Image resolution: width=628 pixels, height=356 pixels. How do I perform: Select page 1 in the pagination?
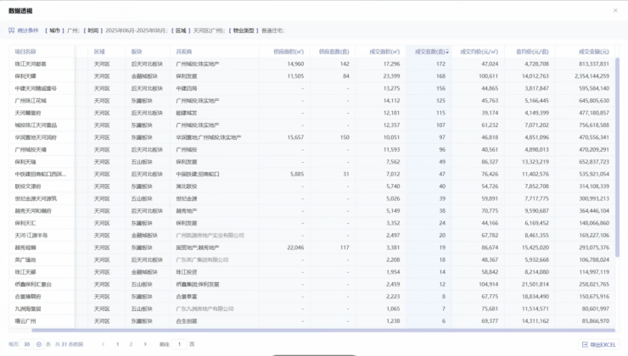pyautogui.click(x=117, y=344)
